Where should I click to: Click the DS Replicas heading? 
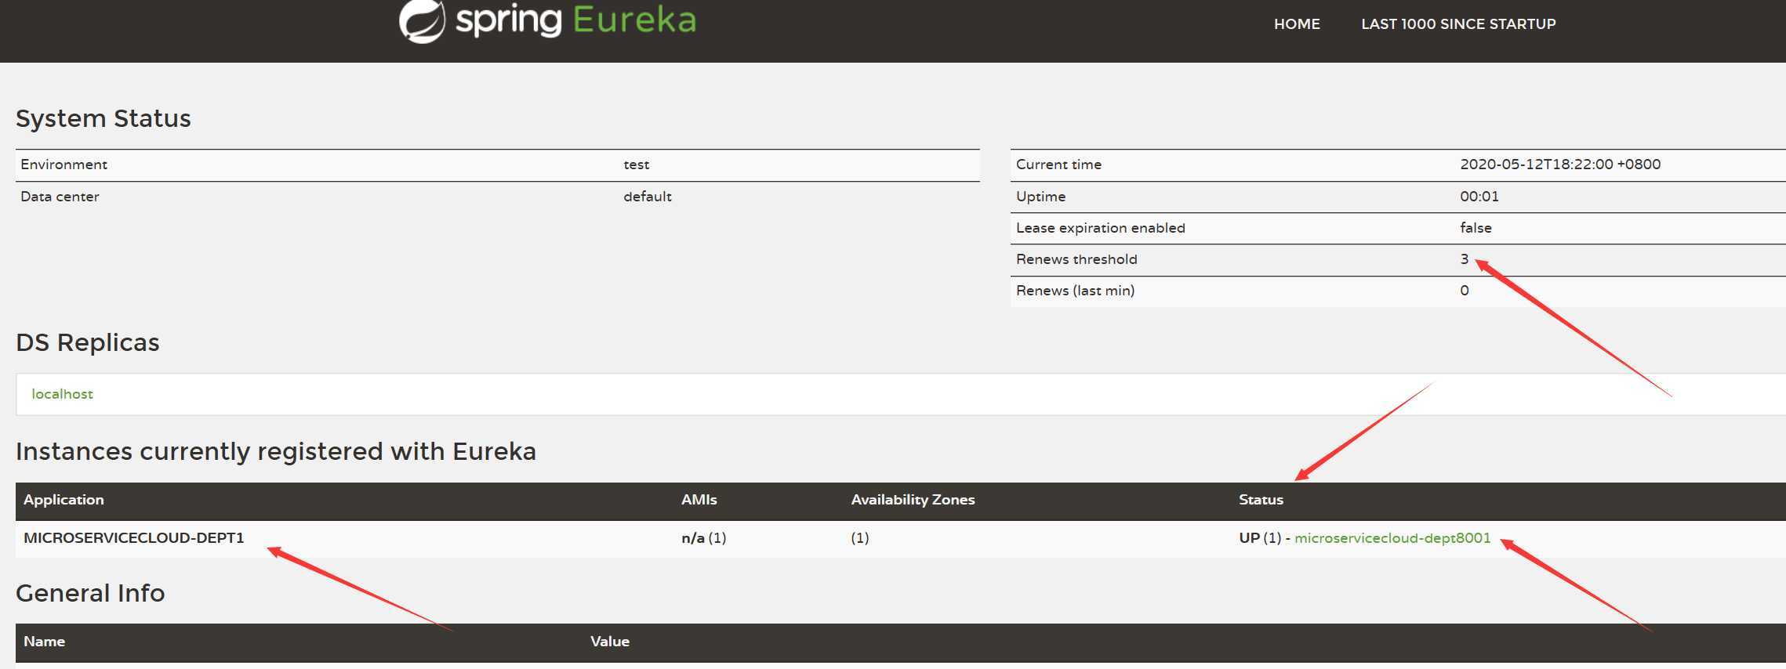click(88, 342)
